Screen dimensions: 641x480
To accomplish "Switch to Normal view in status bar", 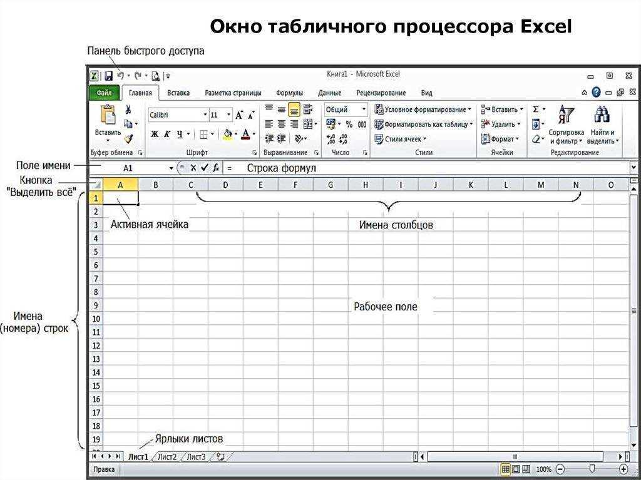I will coord(506,469).
